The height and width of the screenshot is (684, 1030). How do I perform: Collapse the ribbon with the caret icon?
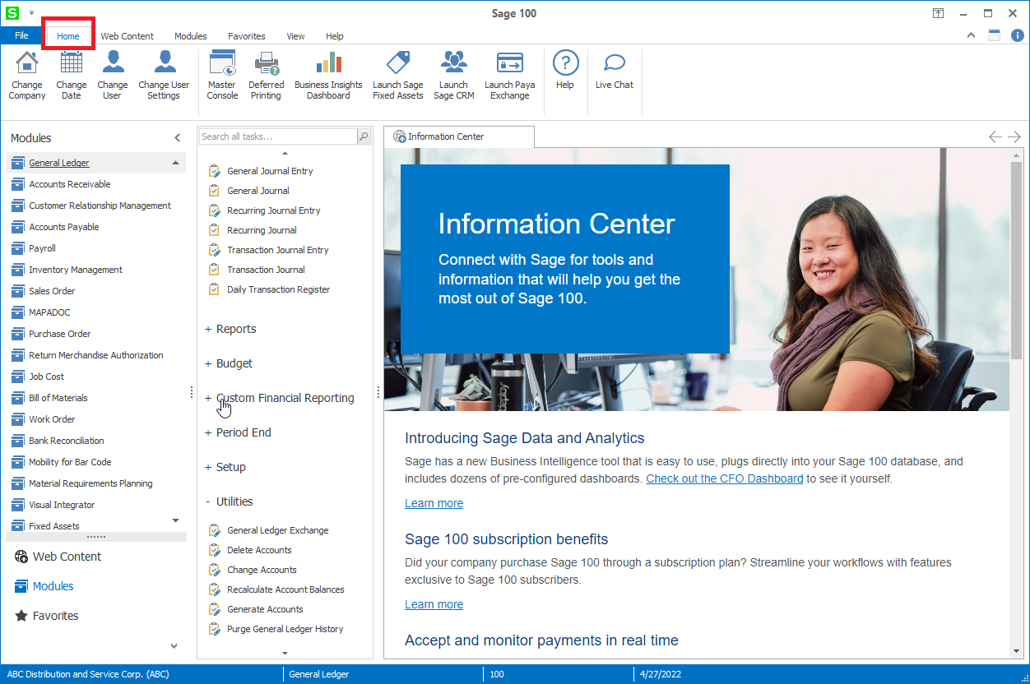971,35
